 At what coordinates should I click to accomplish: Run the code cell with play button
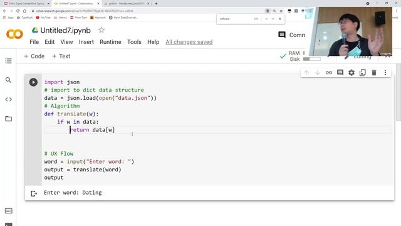[x=33, y=82]
